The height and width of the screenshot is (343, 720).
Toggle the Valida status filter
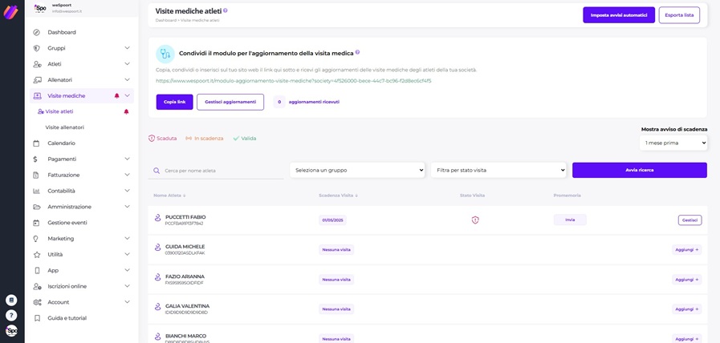245,139
